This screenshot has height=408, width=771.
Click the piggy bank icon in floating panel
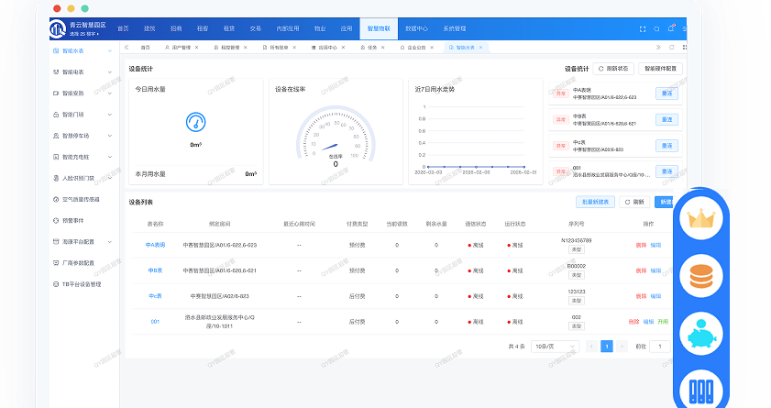(701, 334)
